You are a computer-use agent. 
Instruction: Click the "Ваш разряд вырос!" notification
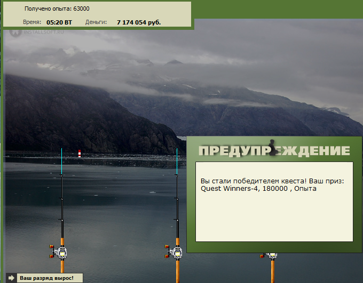[x=50, y=278]
